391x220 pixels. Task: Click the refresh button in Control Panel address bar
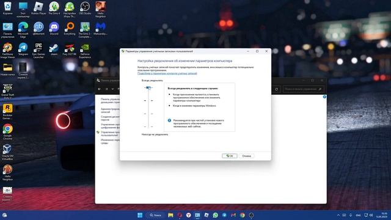click(277, 89)
